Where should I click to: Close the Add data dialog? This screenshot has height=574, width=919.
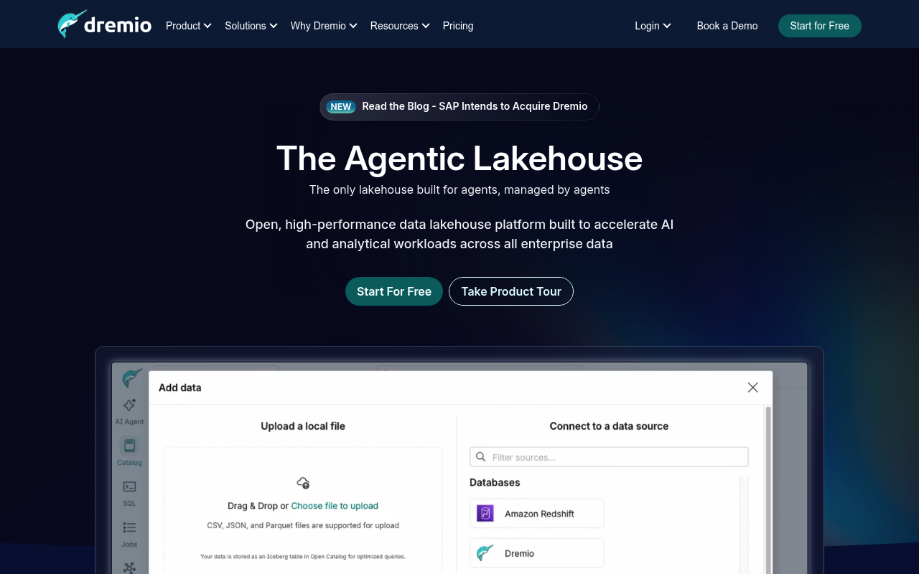(x=752, y=387)
